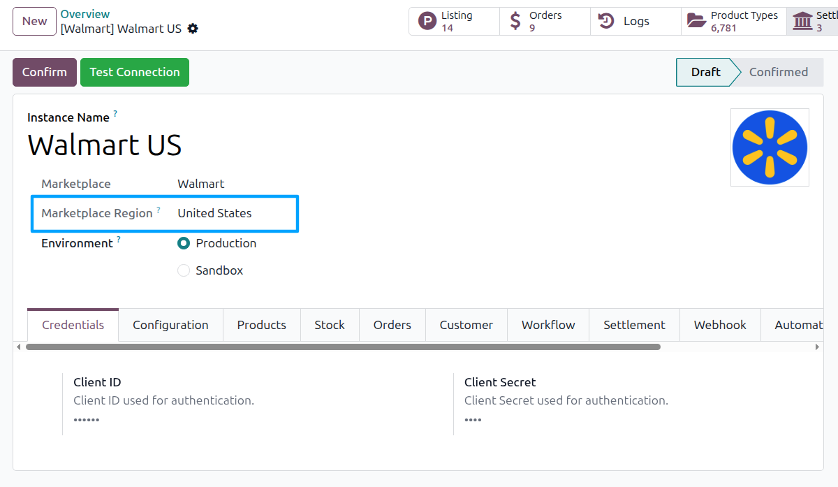838x487 pixels.
Task: Click the Walmart spark logo image
Action: tap(770, 147)
